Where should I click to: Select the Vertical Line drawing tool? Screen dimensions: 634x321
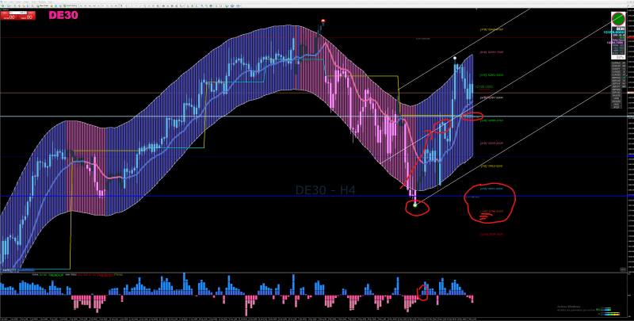pos(132,6)
